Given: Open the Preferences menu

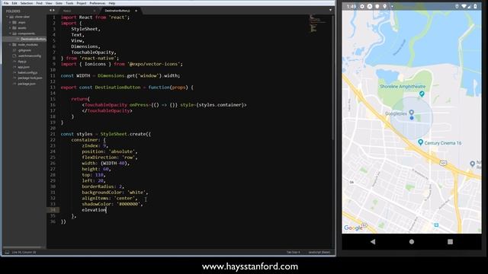Looking at the screenshot, I should (98, 3).
